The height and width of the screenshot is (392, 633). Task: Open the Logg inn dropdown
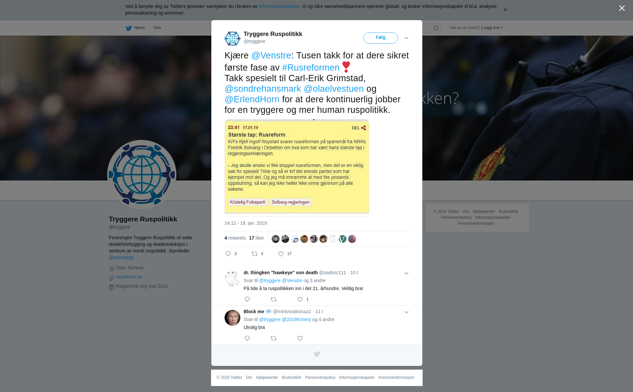[x=492, y=28]
